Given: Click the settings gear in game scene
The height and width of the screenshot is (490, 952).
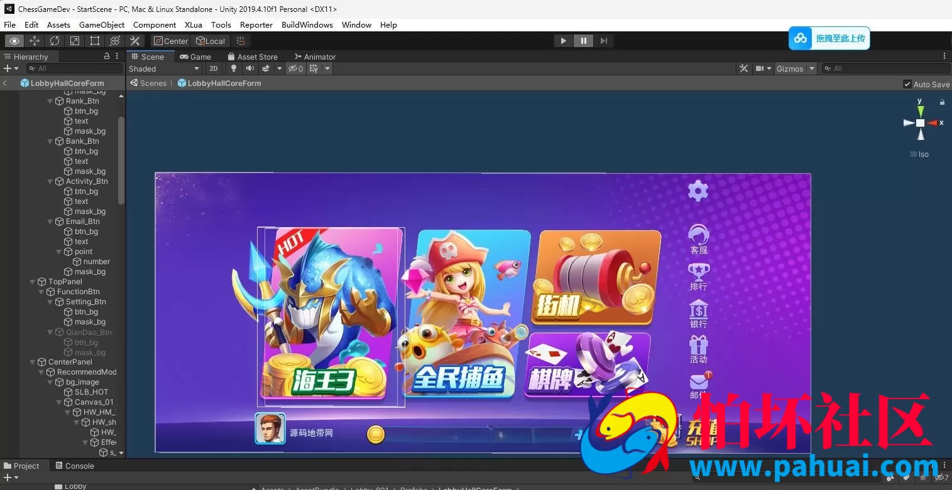Looking at the screenshot, I should [698, 191].
